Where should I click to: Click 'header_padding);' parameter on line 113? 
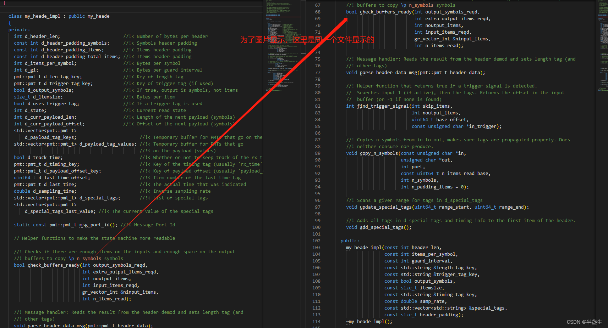point(442,315)
